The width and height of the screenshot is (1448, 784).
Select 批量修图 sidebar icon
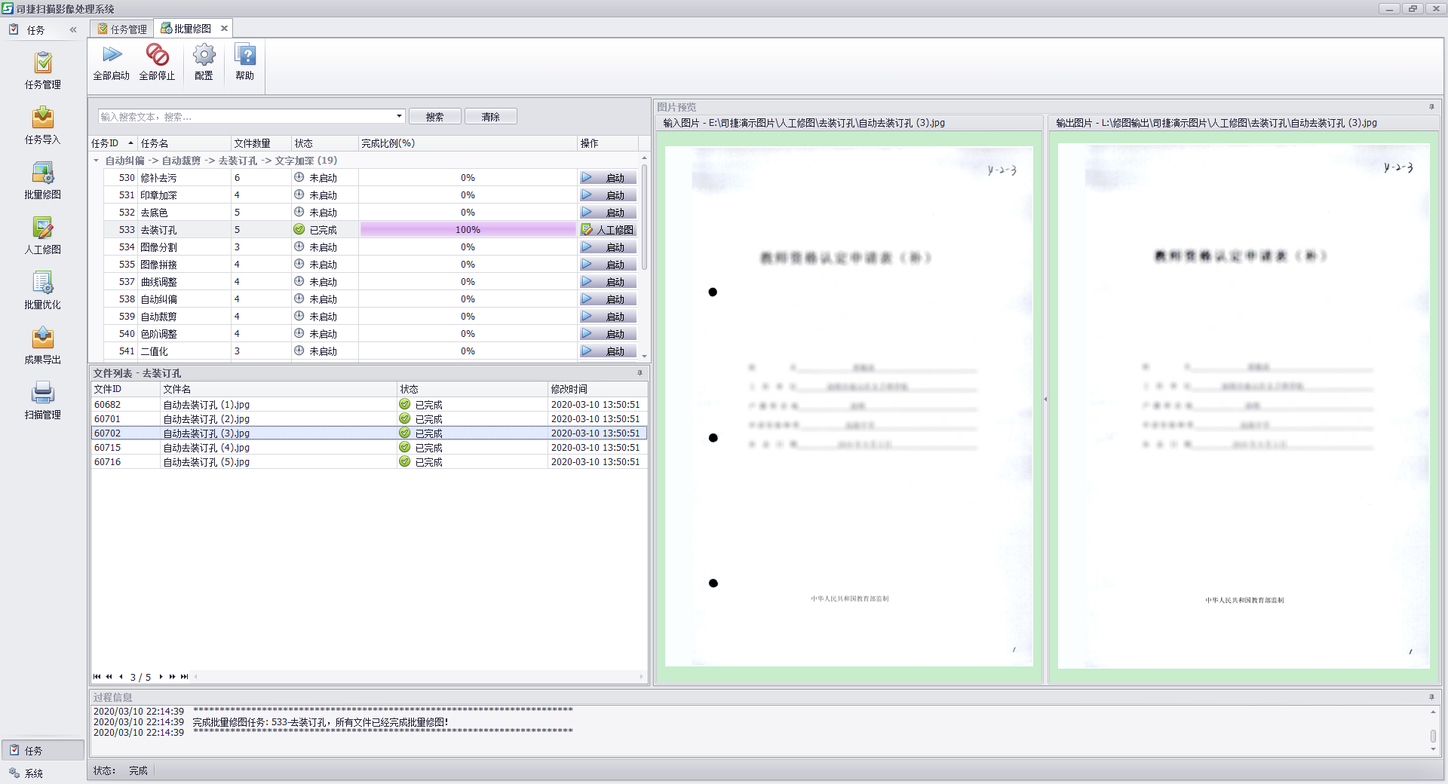[43, 180]
